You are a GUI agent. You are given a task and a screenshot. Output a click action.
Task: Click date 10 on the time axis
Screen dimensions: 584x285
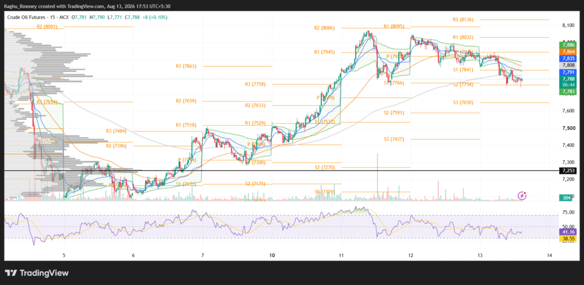[x=271, y=255]
